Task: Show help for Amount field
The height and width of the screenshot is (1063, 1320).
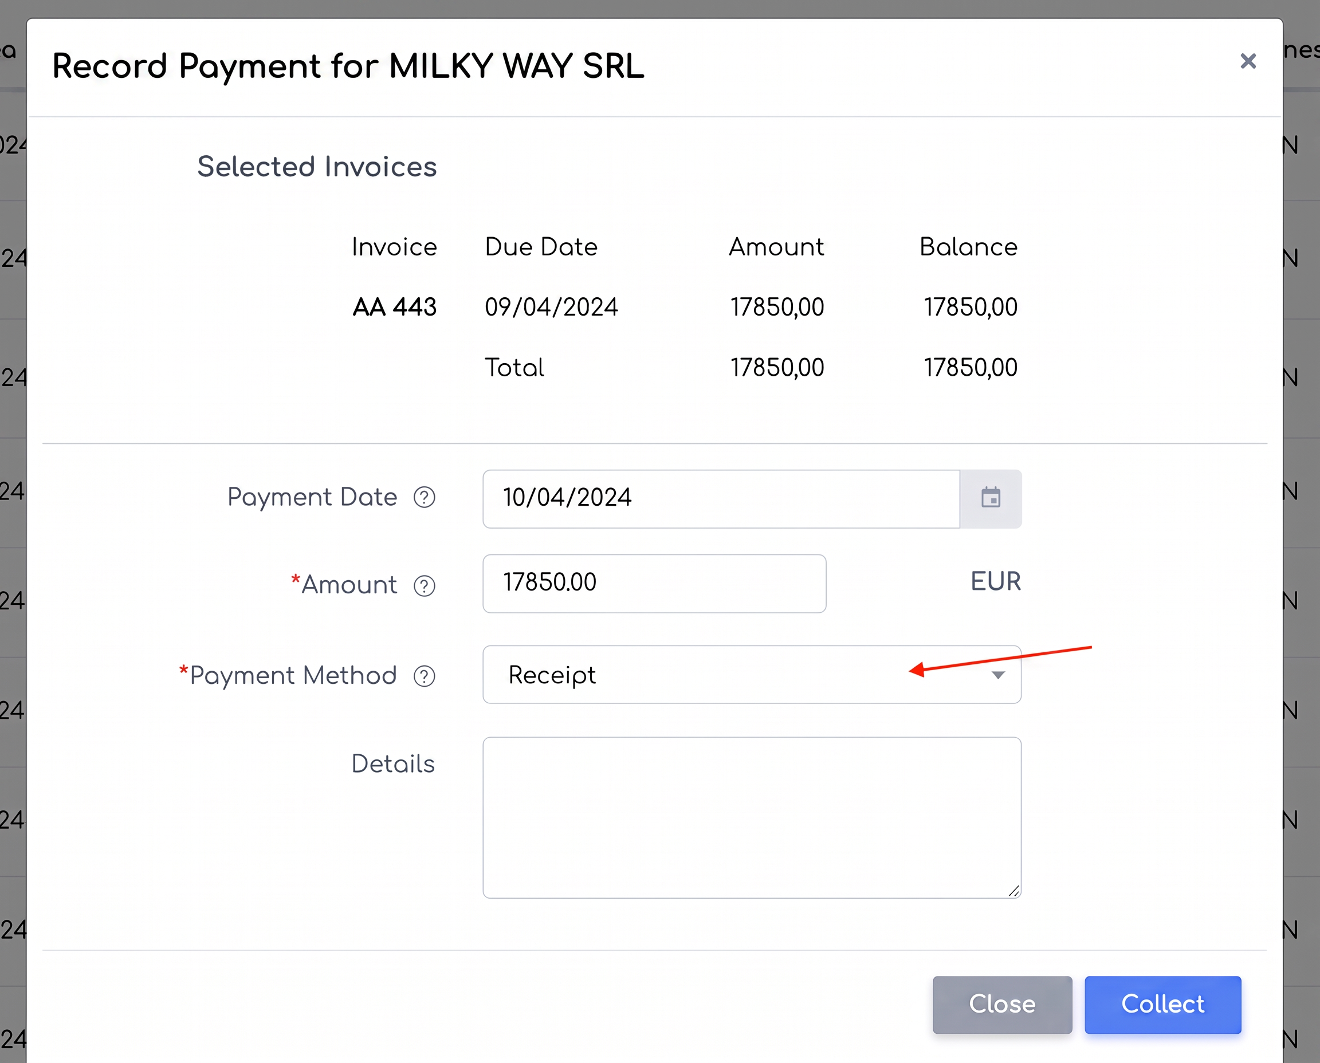Action: point(424,585)
